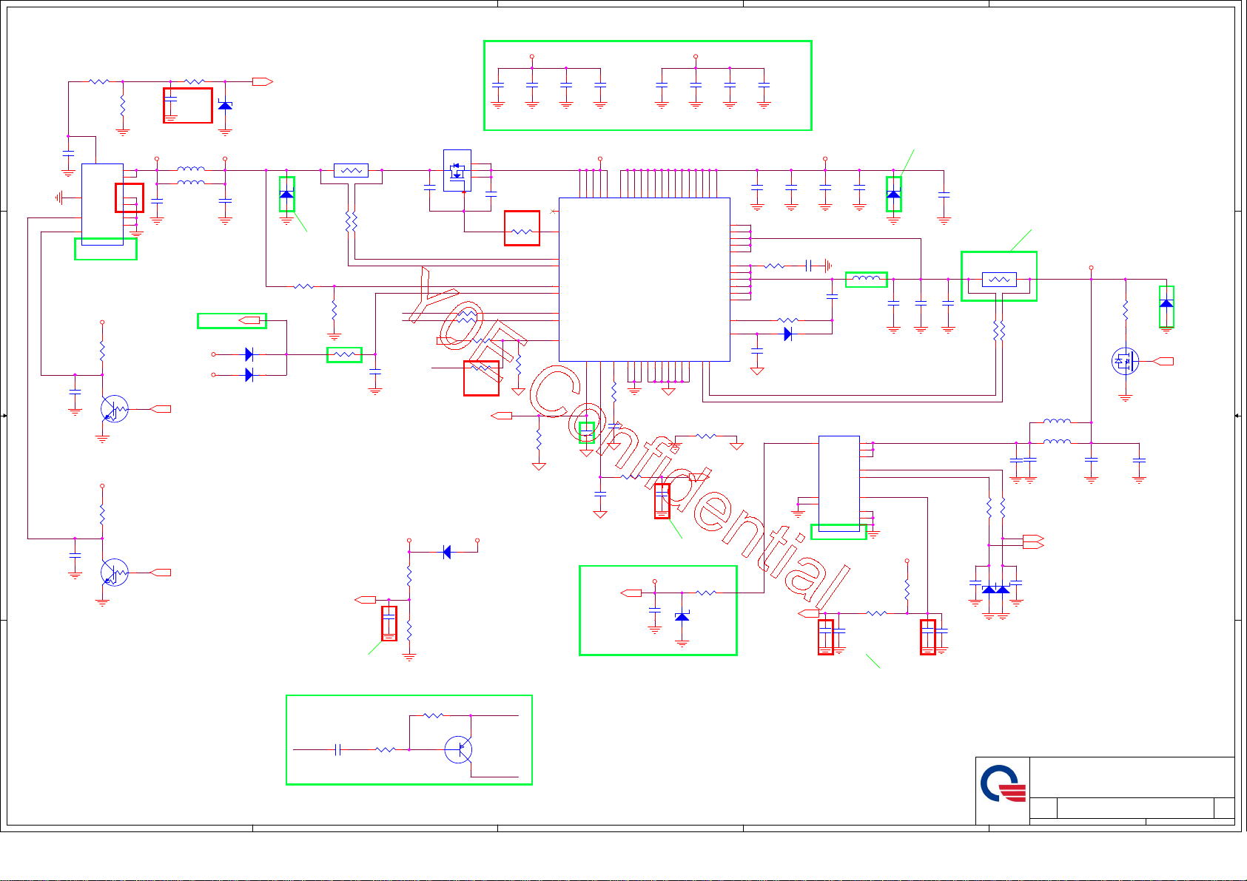Select the Zener diode inside the lower-center green box
Screen dimensions: 1247x881
[x=682, y=617]
